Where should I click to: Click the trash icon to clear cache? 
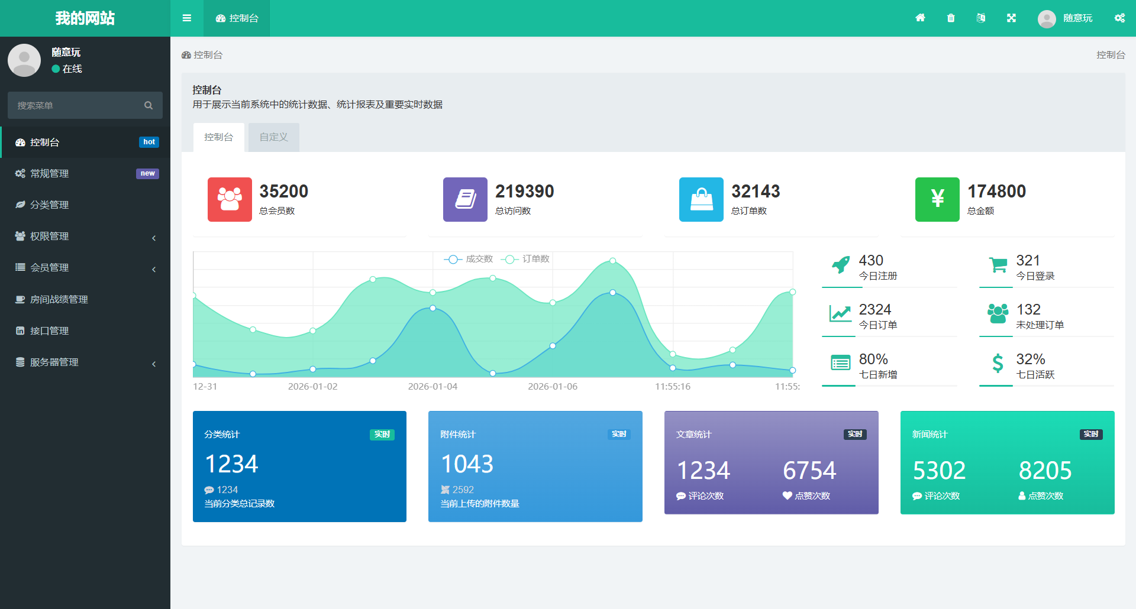tap(951, 18)
